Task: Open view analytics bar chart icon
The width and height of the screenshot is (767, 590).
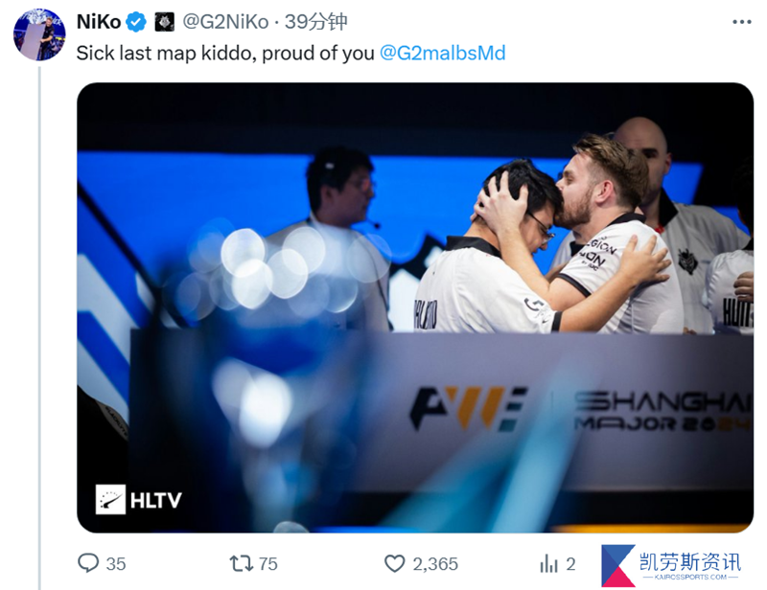Action: pyautogui.click(x=548, y=563)
